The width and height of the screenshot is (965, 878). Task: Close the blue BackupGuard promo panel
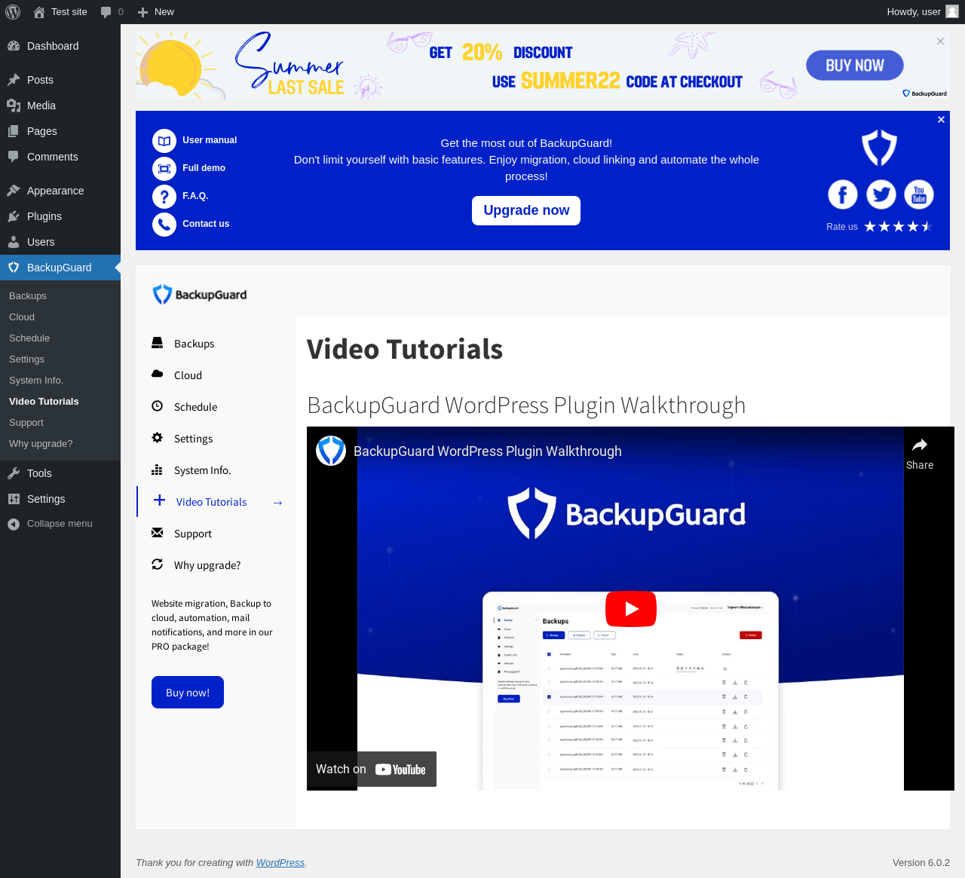click(x=941, y=120)
